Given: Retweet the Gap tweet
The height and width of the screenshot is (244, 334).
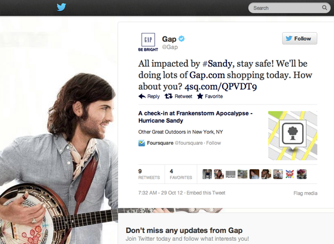Looking at the screenshot, I should (178, 97).
